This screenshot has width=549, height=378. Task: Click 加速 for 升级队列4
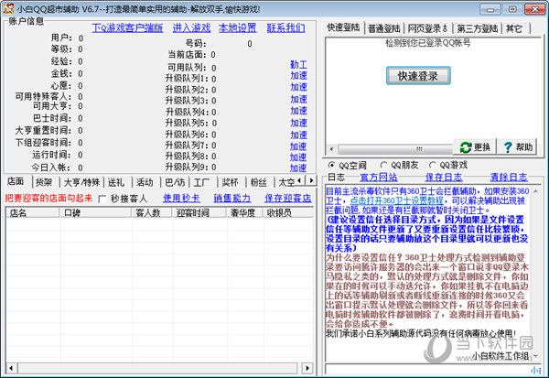[298, 111]
